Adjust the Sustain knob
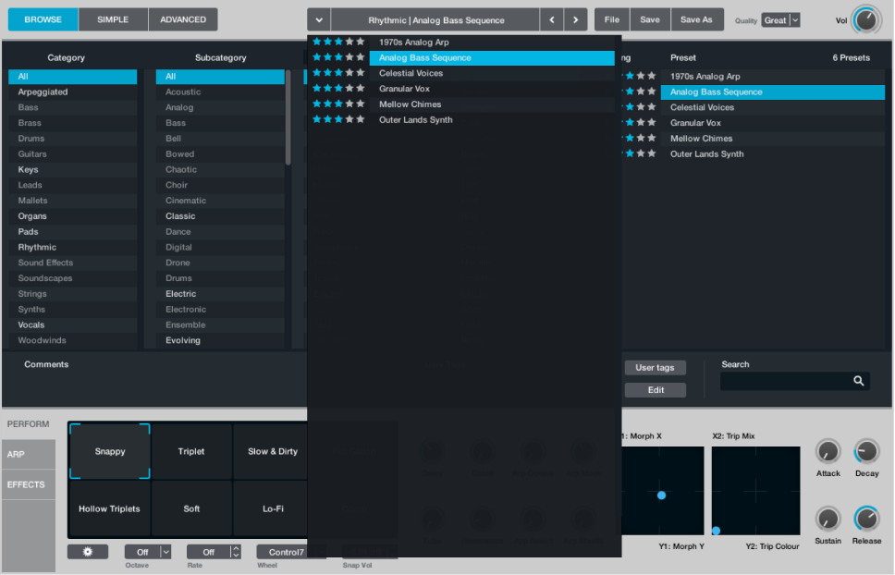 tap(828, 519)
